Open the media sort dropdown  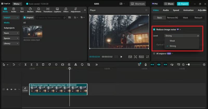coord(76,17)
